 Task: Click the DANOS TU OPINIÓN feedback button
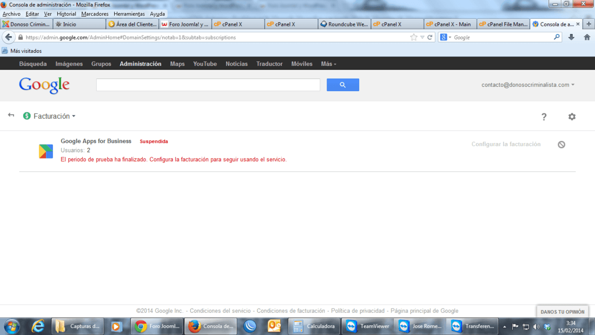pyautogui.click(x=563, y=311)
